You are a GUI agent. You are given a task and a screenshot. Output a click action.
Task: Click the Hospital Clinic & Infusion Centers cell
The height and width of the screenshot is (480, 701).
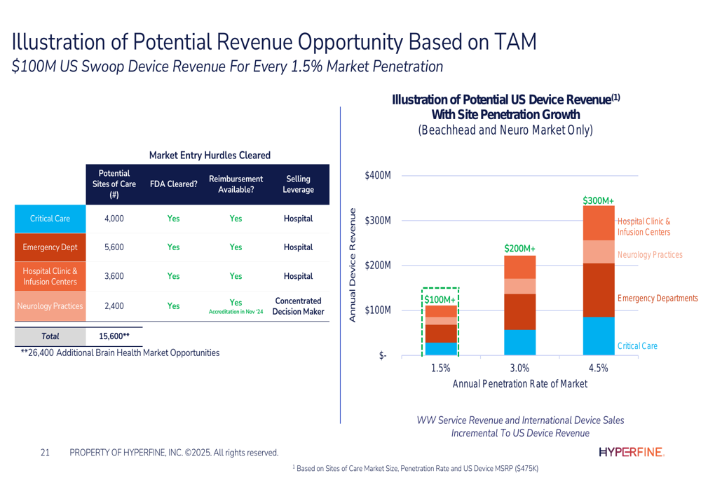click(x=50, y=277)
